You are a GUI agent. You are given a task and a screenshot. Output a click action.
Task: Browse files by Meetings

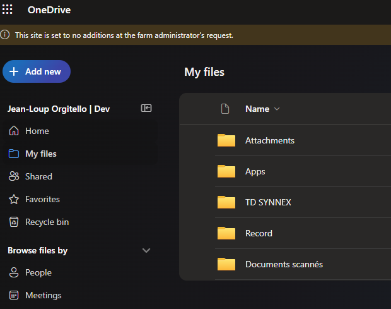tap(80, 295)
